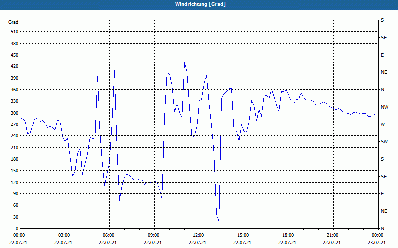This screenshot has width=398, height=248.
Task: Click the 'SE' compass label level with 480
Action: (384, 38)
